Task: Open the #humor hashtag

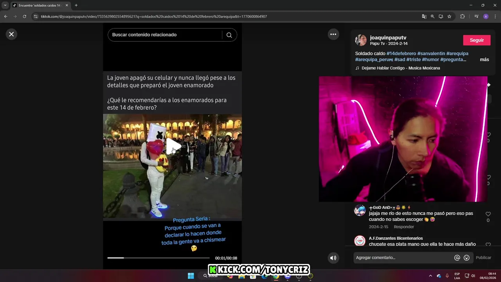Action: click(x=431, y=60)
